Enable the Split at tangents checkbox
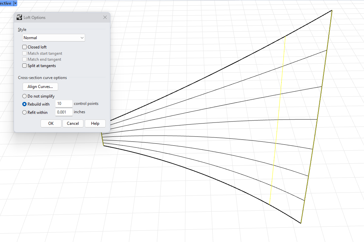Viewport: 364px width, 242px height. click(24, 66)
